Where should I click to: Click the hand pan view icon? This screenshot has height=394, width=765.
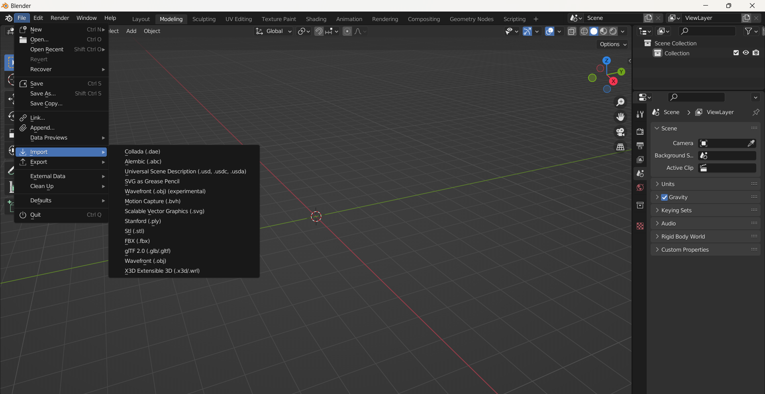pyautogui.click(x=620, y=117)
